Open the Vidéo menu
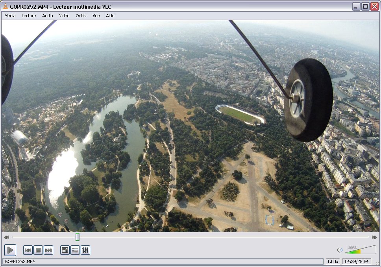 pos(64,16)
